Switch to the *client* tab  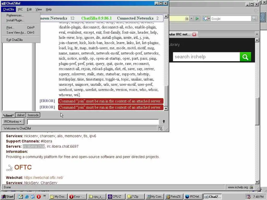tap(8, 115)
